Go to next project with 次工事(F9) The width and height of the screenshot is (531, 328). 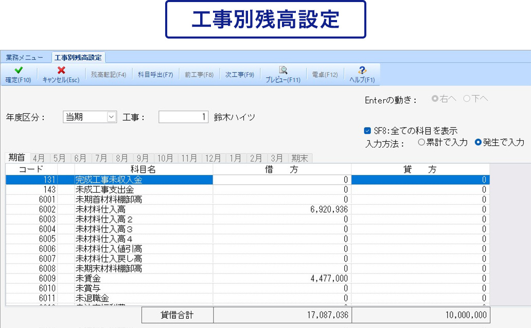coord(240,75)
